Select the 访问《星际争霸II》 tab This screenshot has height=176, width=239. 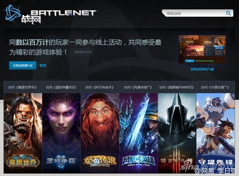(x=61, y=87)
